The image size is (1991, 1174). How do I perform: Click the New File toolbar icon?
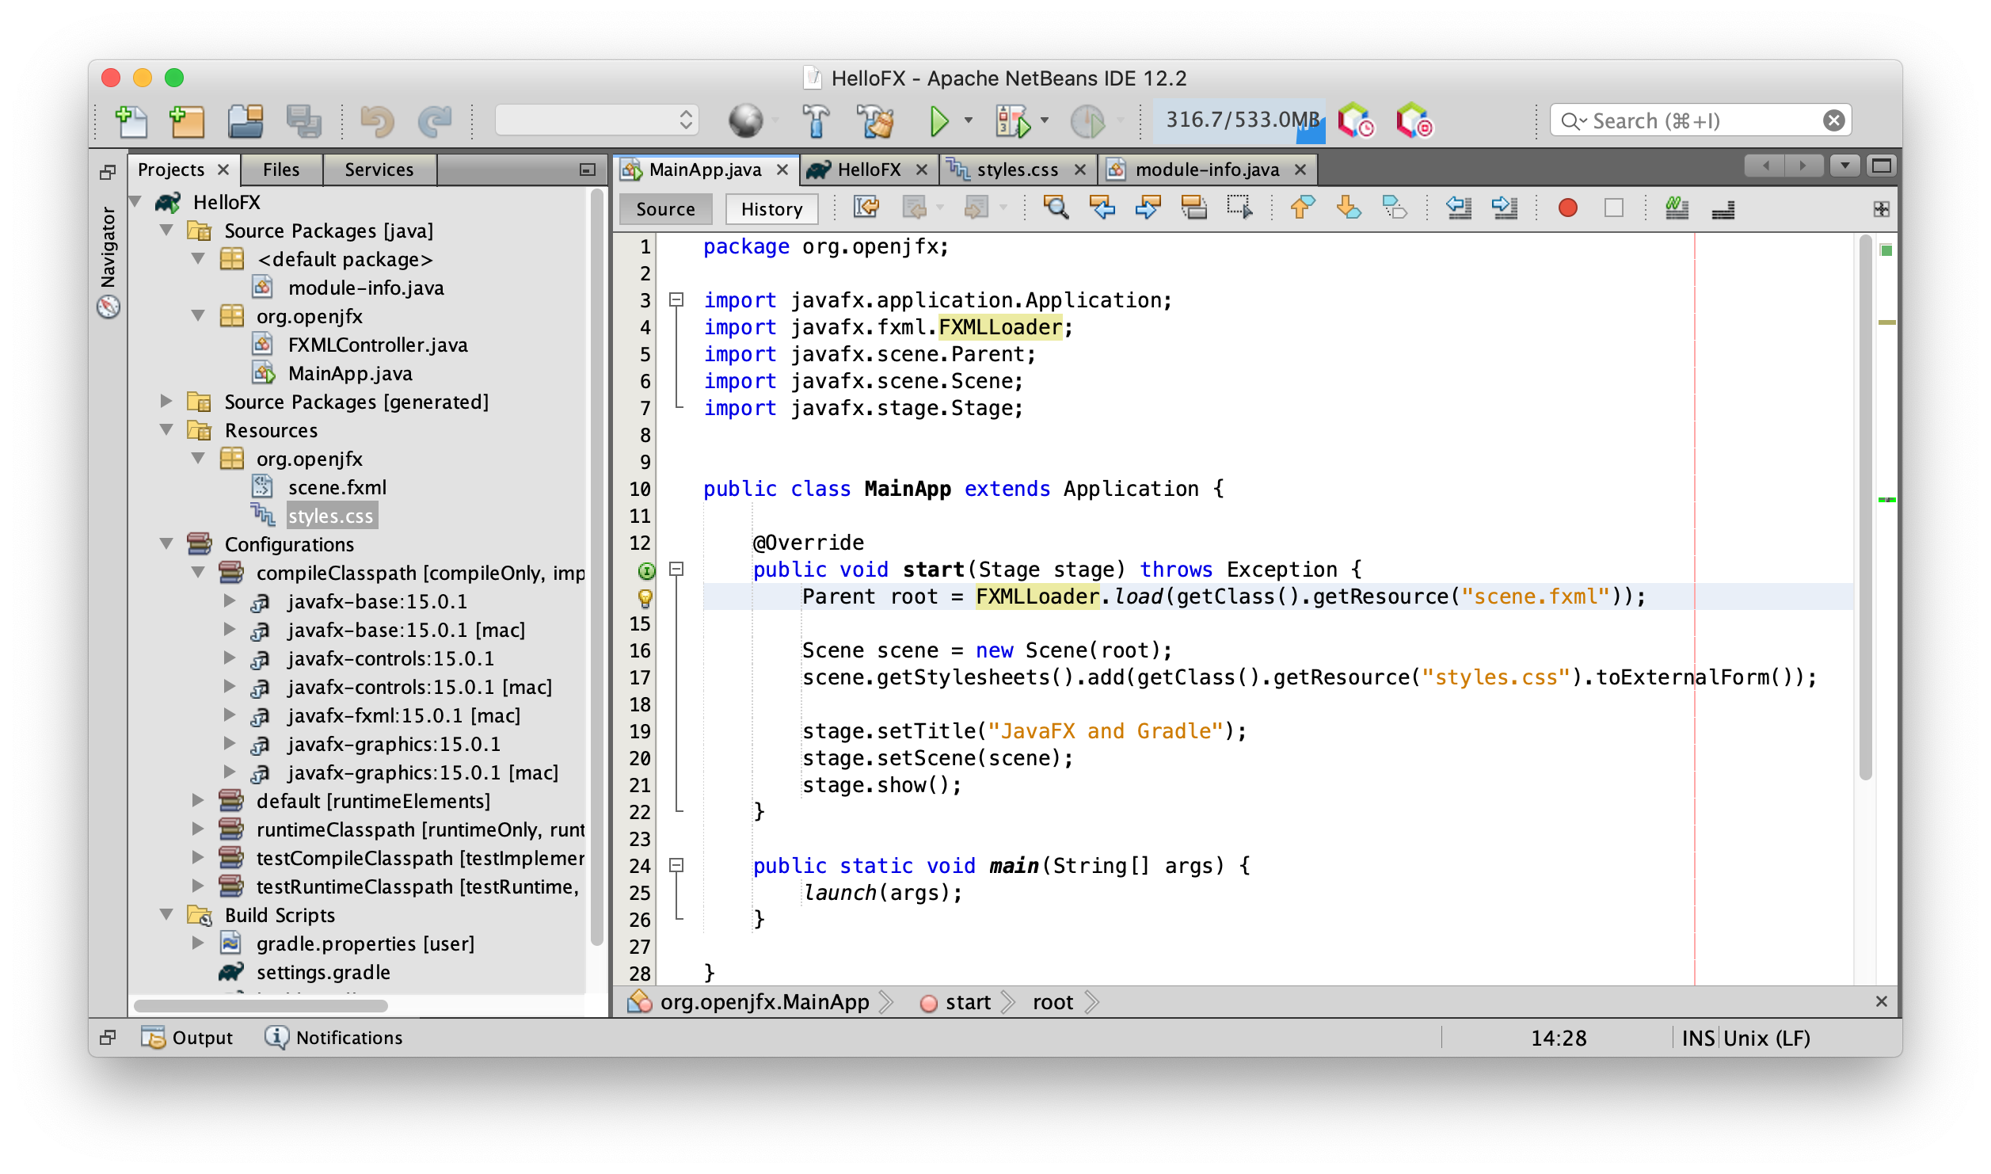[131, 121]
